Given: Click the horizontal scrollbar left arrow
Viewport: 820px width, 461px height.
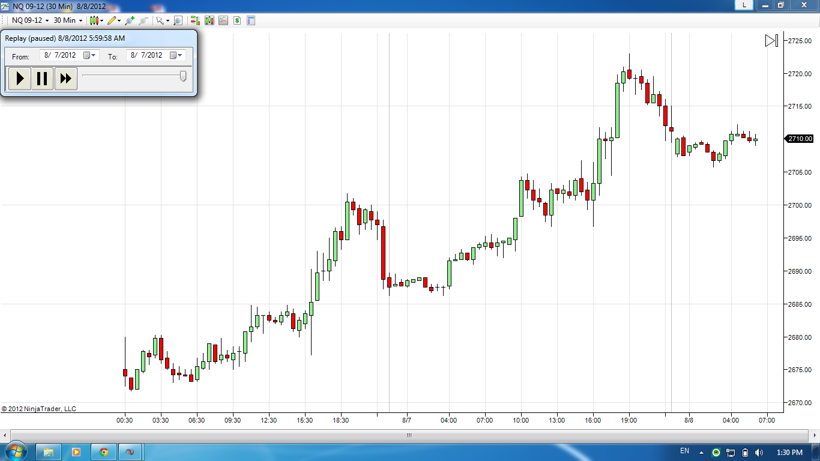Looking at the screenshot, I should point(5,435).
